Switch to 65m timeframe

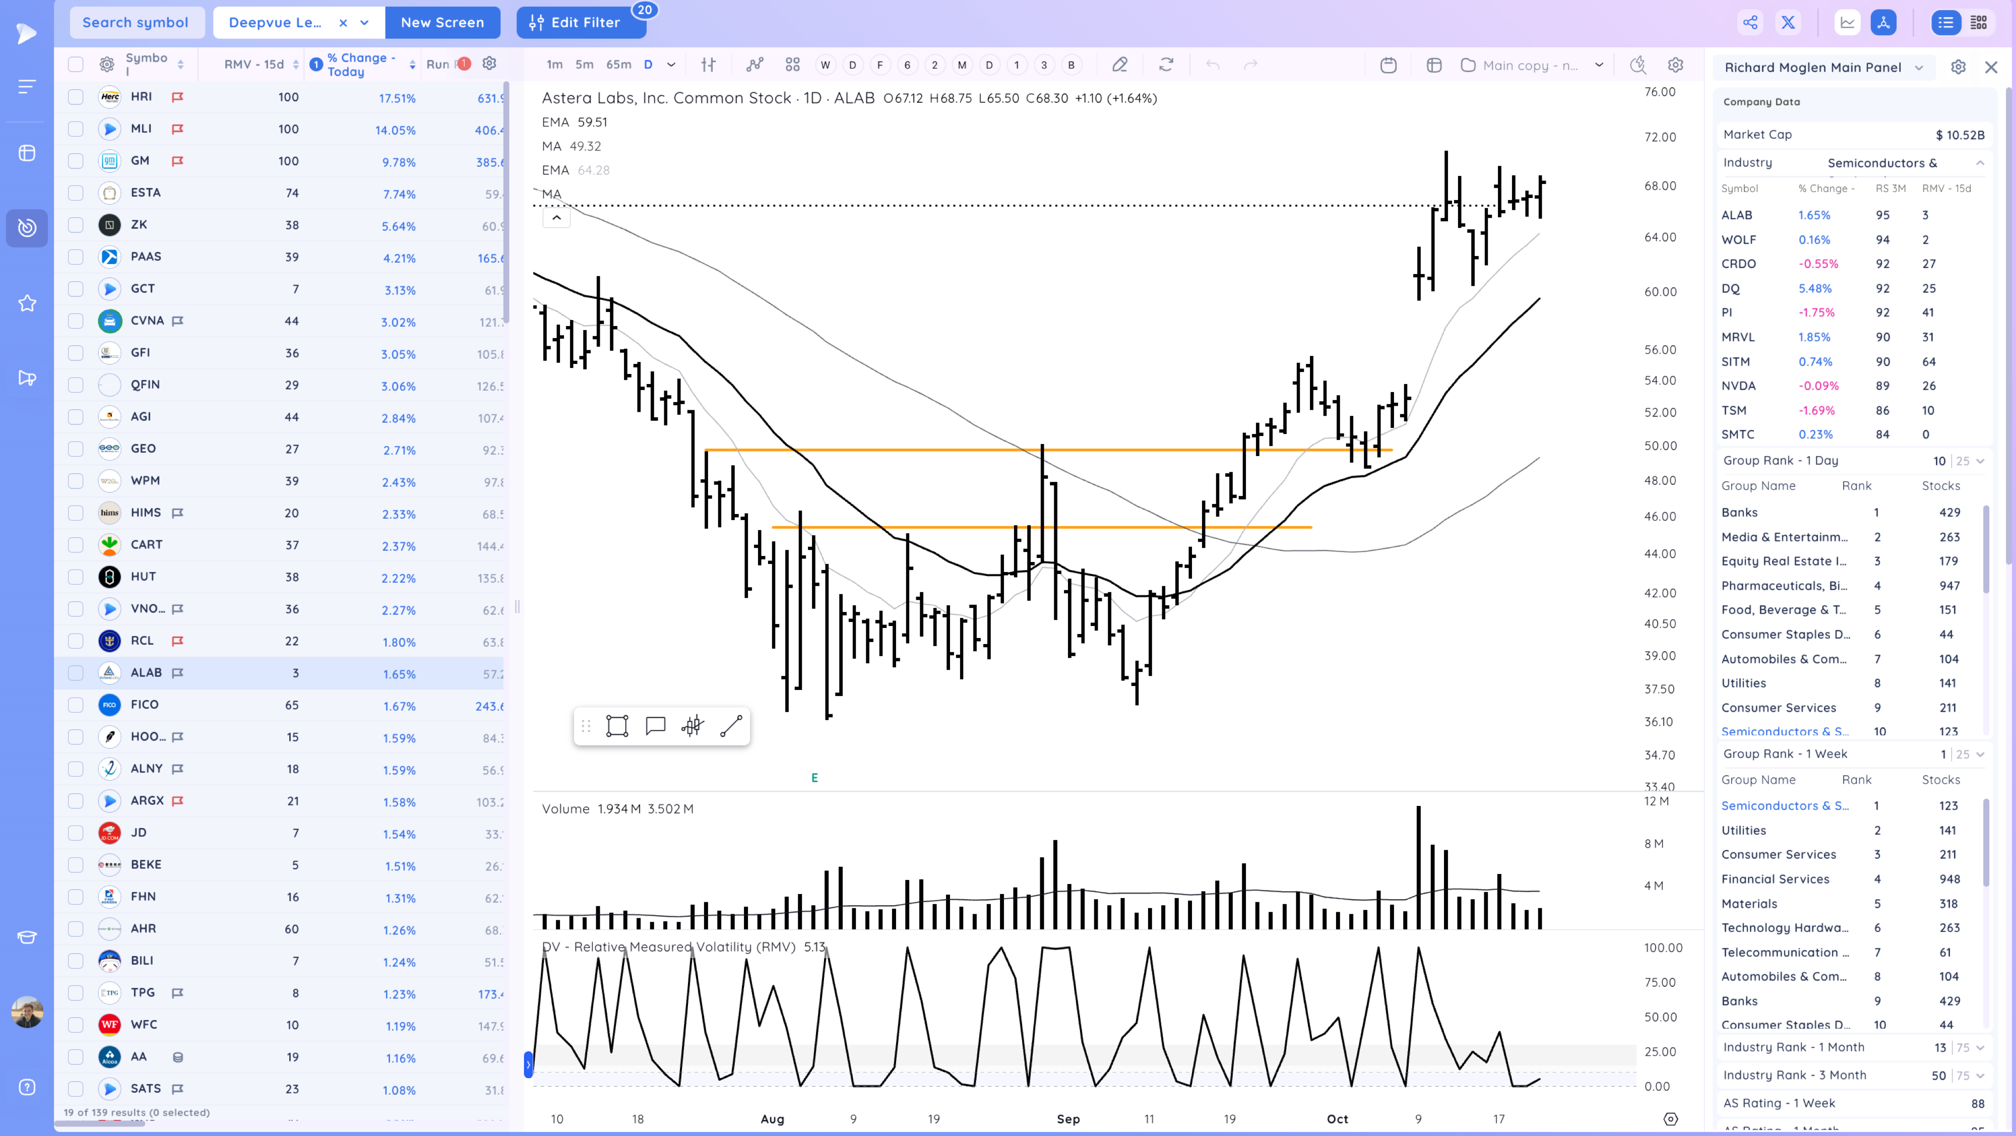(x=618, y=65)
